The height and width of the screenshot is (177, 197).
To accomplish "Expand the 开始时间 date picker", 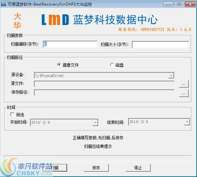I will (x=95, y=122).
